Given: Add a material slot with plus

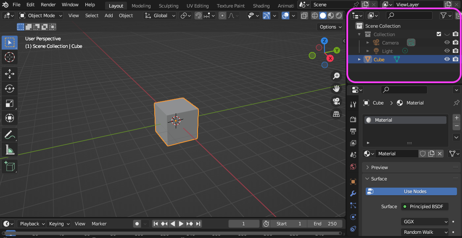Looking at the screenshot, I should pyautogui.click(x=457, y=118).
